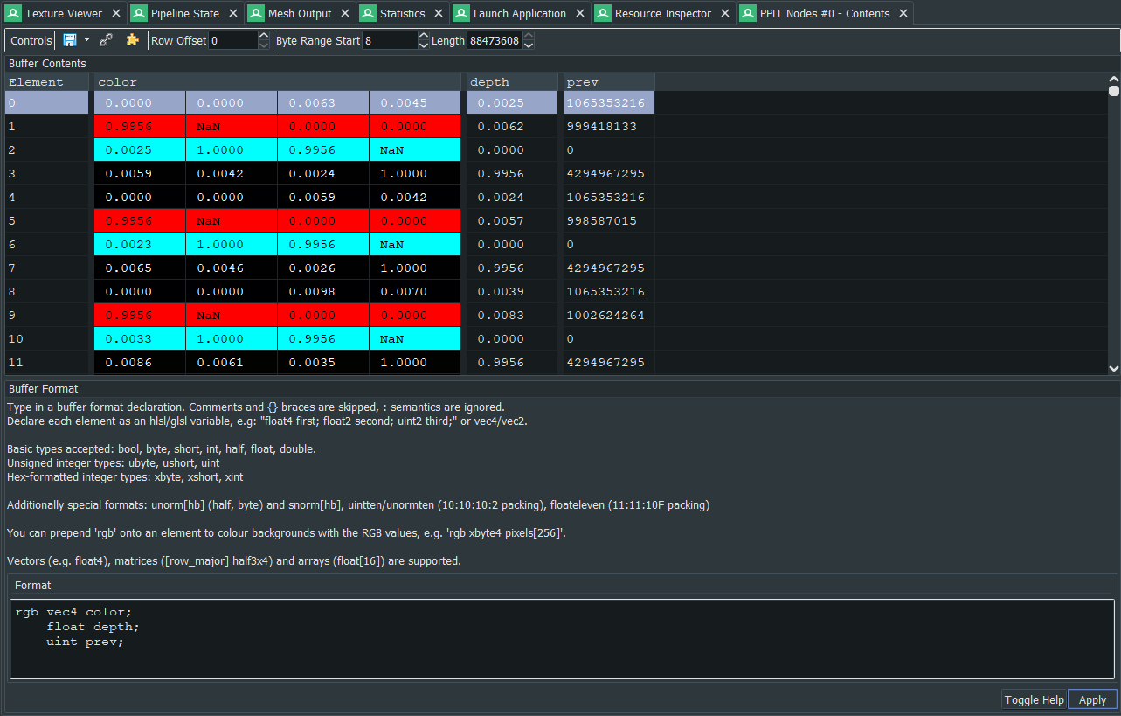The width and height of the screenshot is (1121, 716).
Task: Open the export dropdown arrow next to the save icon
Action: 86,40
